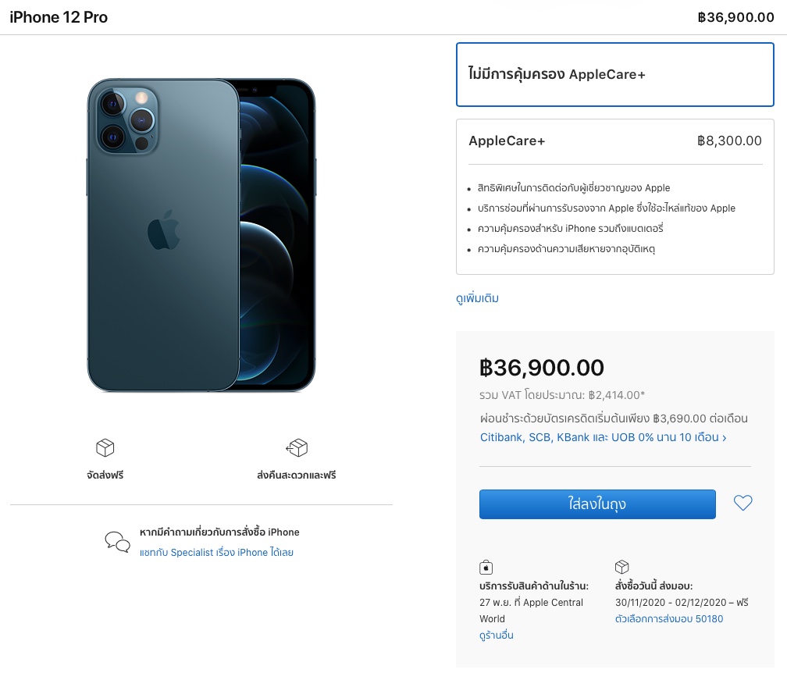Open the Citibank, SCB, KBank installment link

603,437
